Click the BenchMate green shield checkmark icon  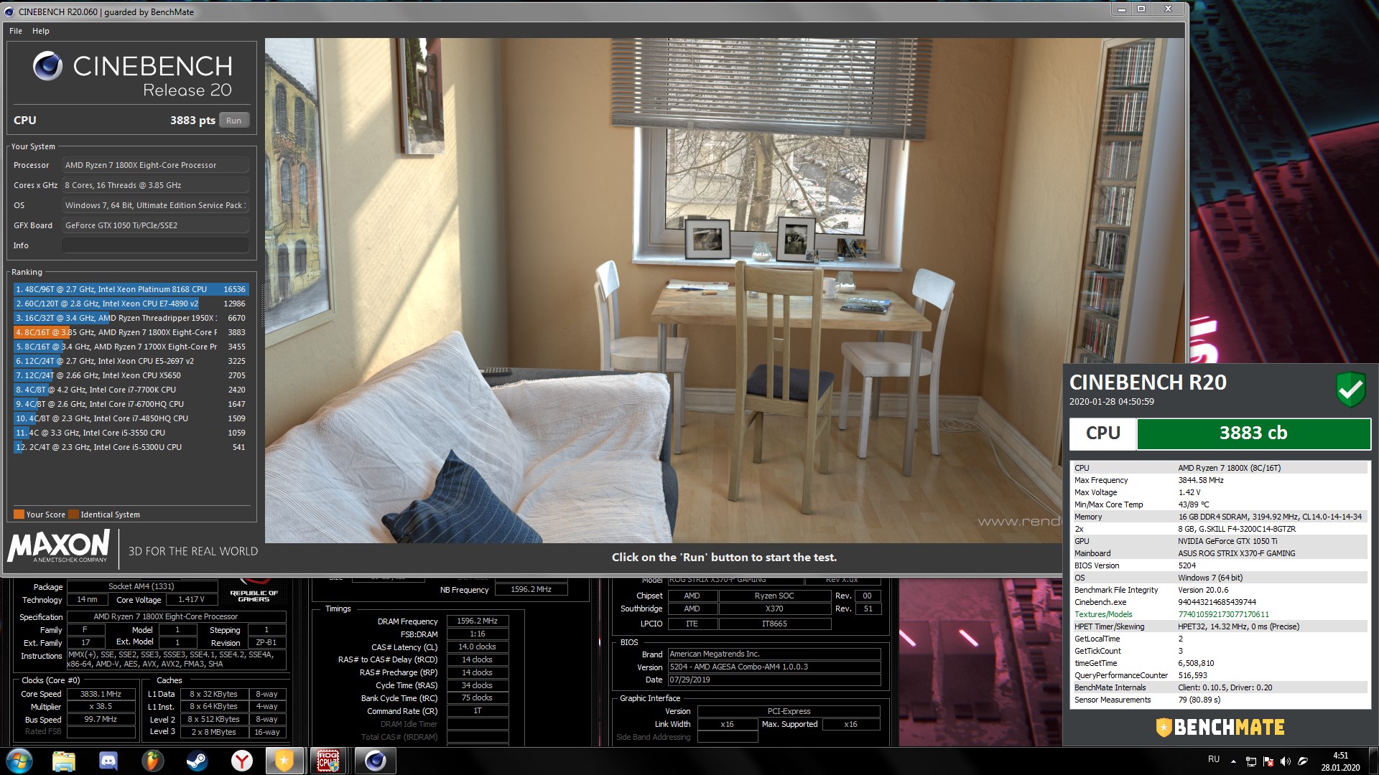(1350, 390)
